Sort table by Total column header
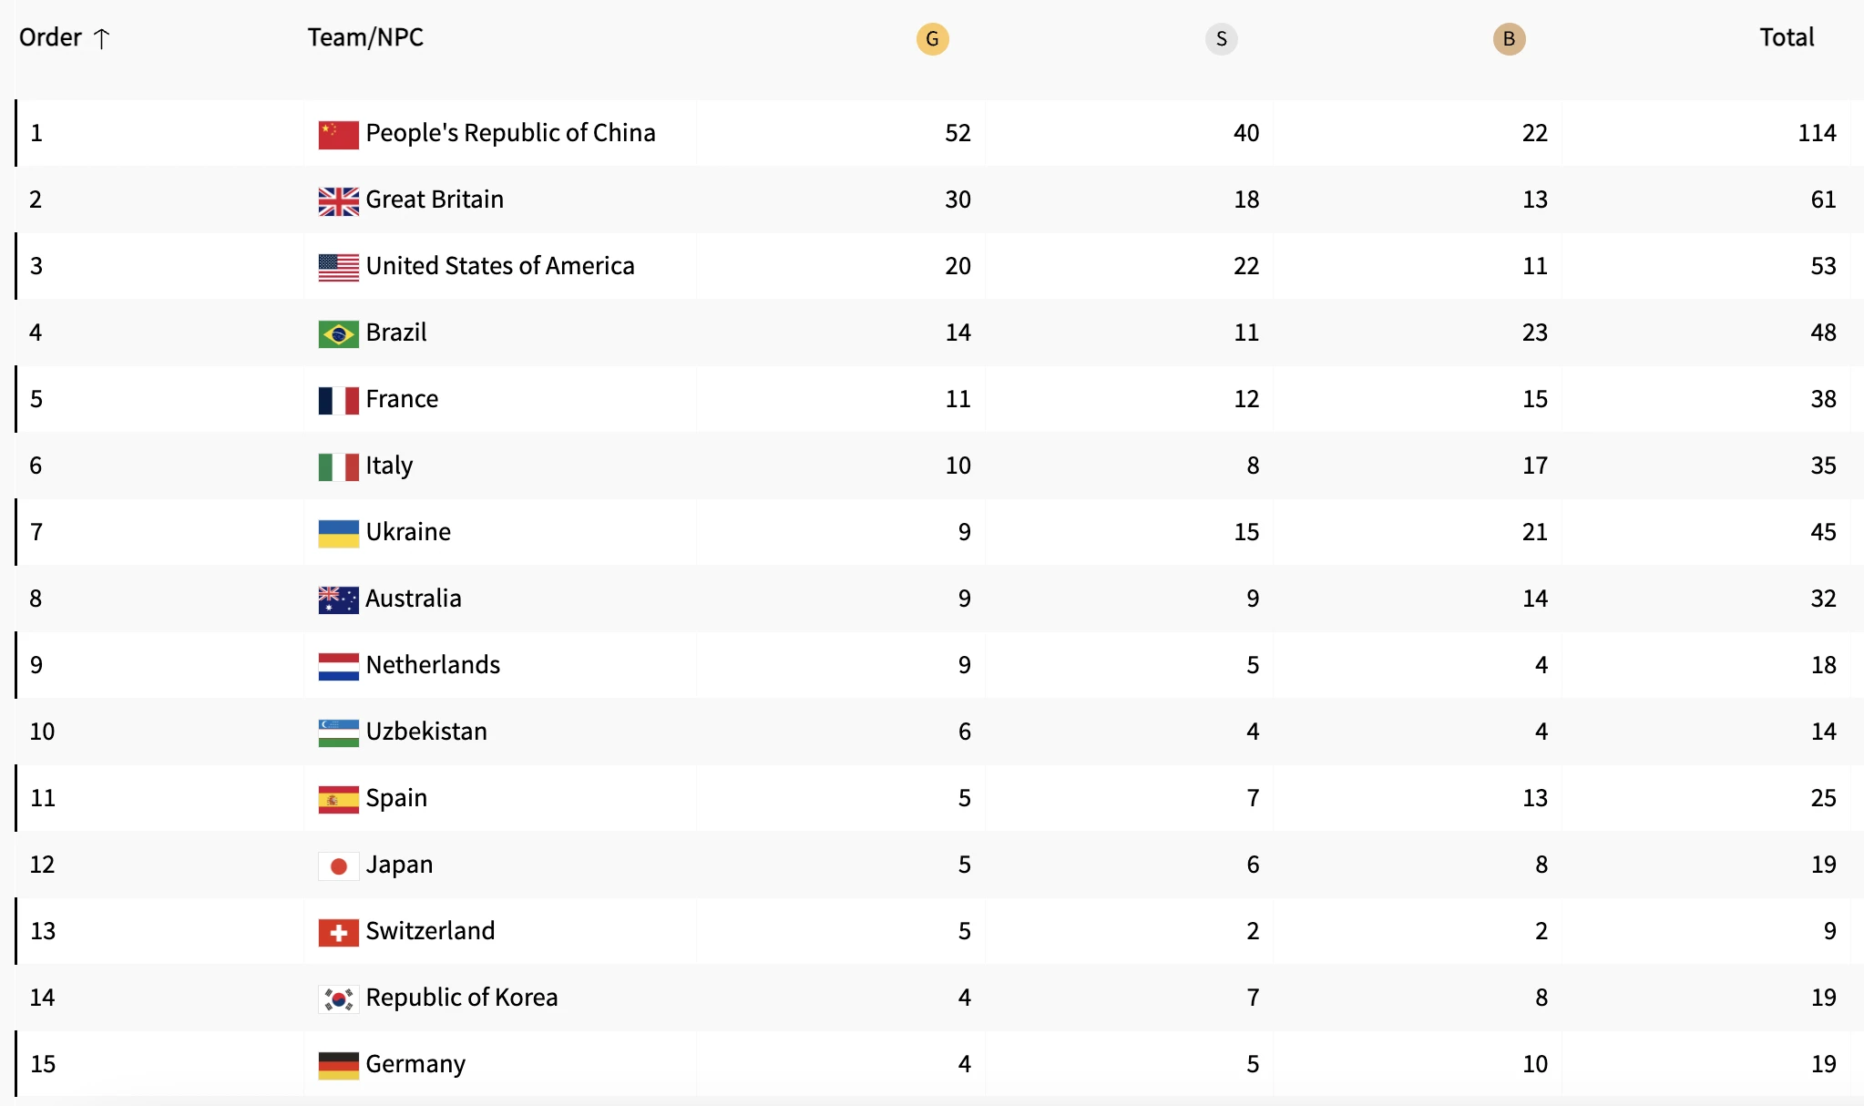 tap(1786, 37)
